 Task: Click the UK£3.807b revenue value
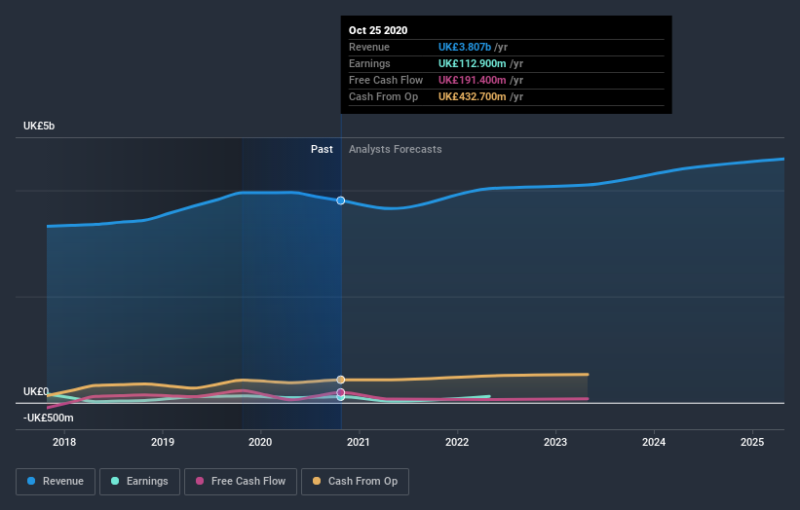[x=465, y=47]
